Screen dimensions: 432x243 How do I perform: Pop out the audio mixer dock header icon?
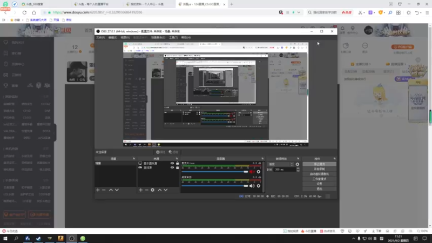pos(262,159)
